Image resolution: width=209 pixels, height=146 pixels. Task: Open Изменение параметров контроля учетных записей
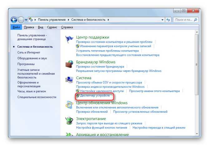tap(115, 46)
